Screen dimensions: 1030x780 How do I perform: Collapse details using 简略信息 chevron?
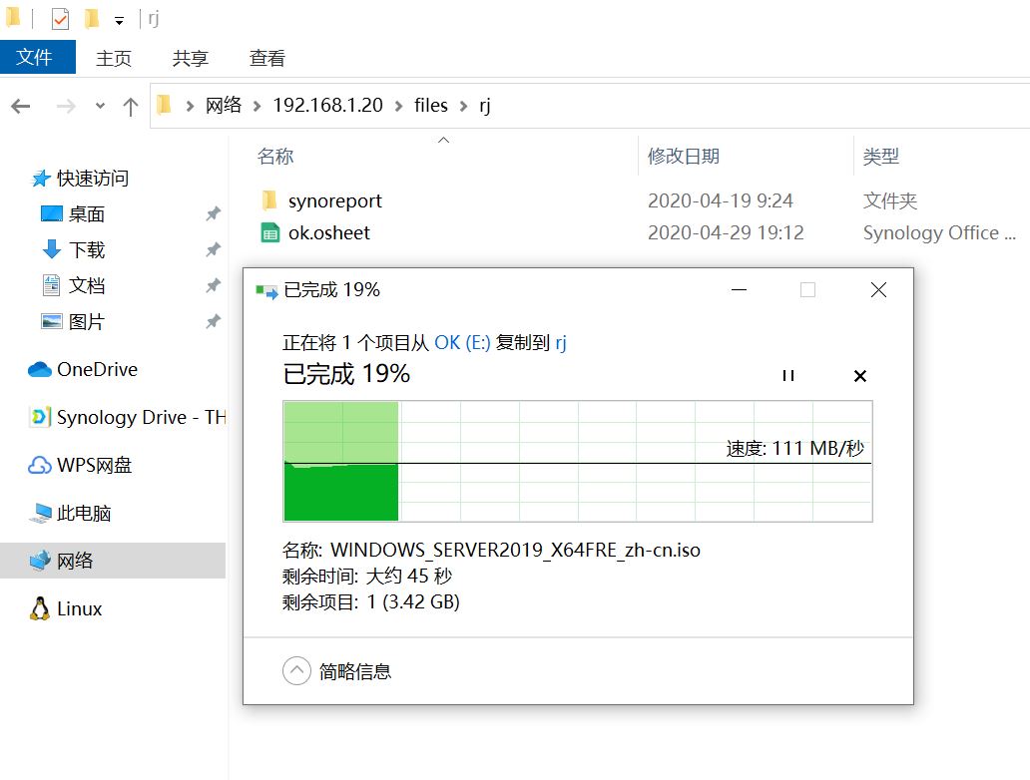point(296,671)
